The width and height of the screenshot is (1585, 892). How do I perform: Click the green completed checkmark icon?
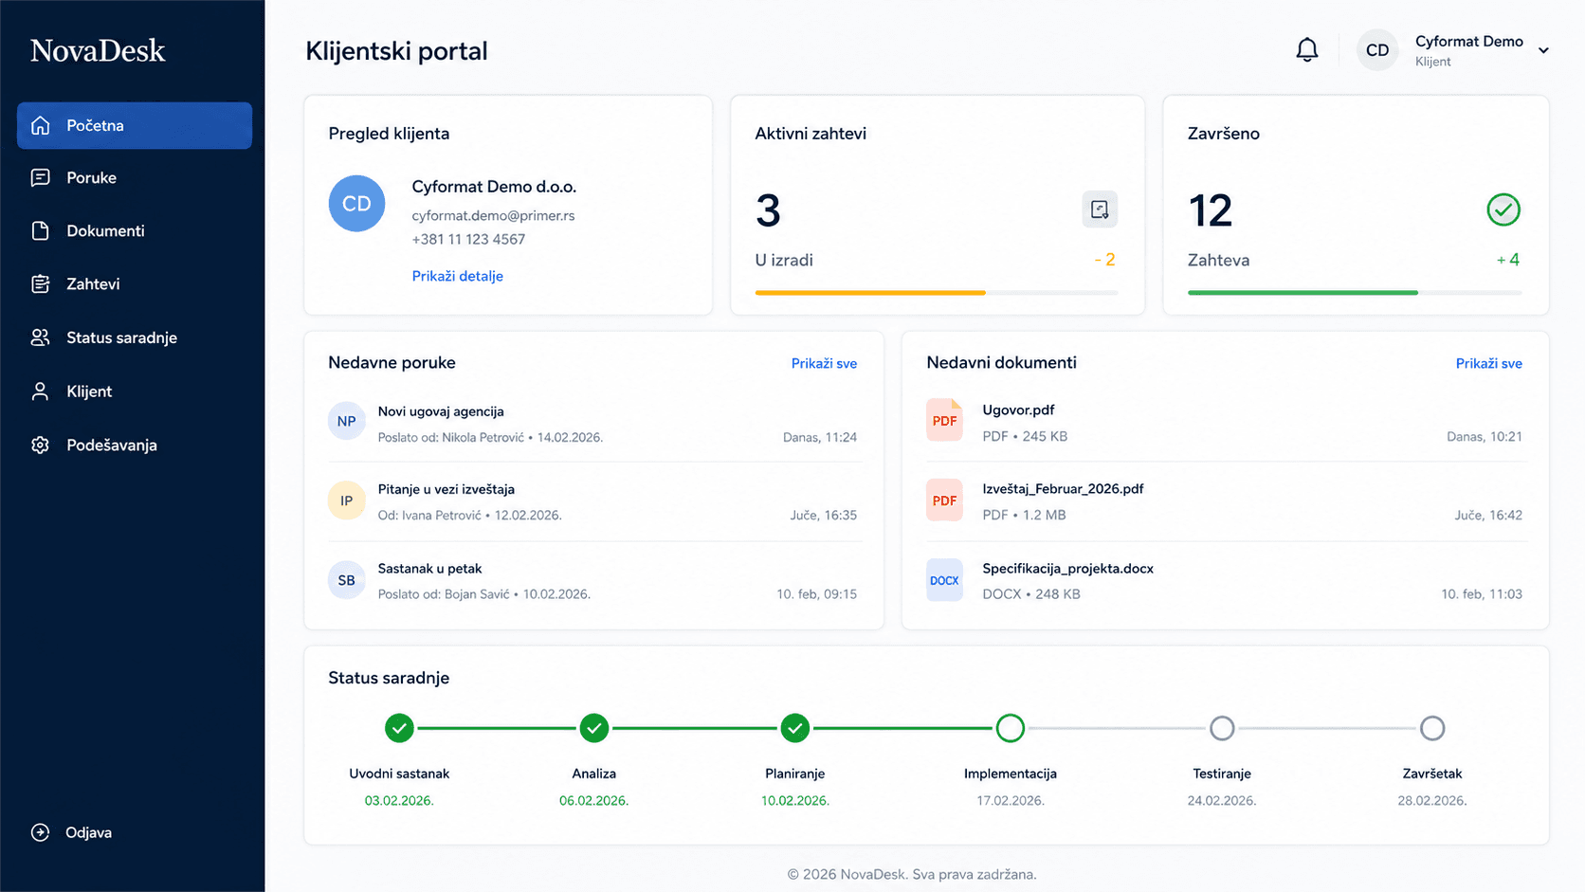click(x=1503, y=209)
